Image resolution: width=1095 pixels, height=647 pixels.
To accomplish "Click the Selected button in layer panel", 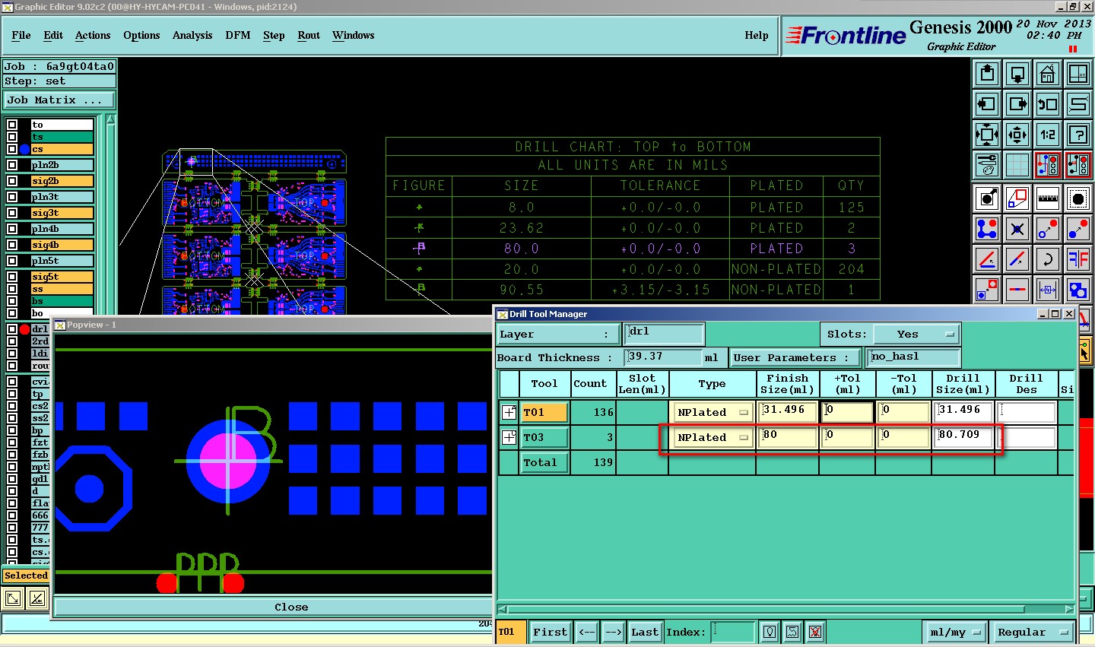I will coord(26,576).
